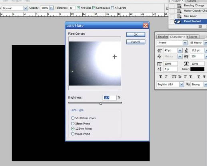Click the horizontal scale icon in Character panel
207x166 pixels.
coord(186,63)
